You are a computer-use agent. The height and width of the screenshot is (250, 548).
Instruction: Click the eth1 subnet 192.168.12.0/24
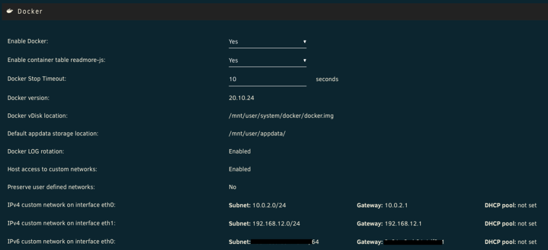point(276,224)
